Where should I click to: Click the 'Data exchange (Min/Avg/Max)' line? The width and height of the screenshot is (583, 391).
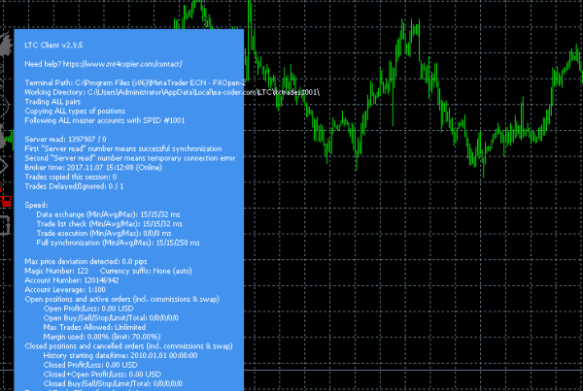click(108, 214)
